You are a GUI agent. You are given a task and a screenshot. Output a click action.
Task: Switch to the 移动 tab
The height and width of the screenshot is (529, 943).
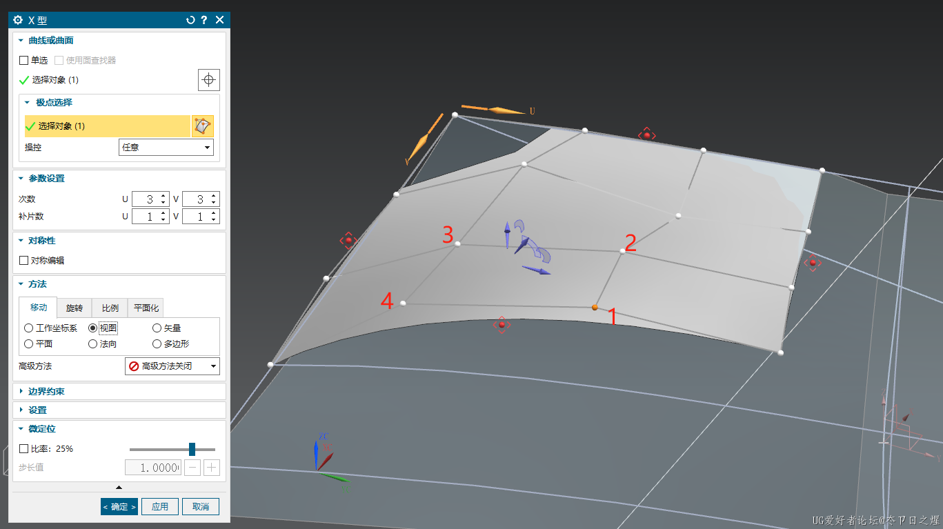tap(38, 308)
